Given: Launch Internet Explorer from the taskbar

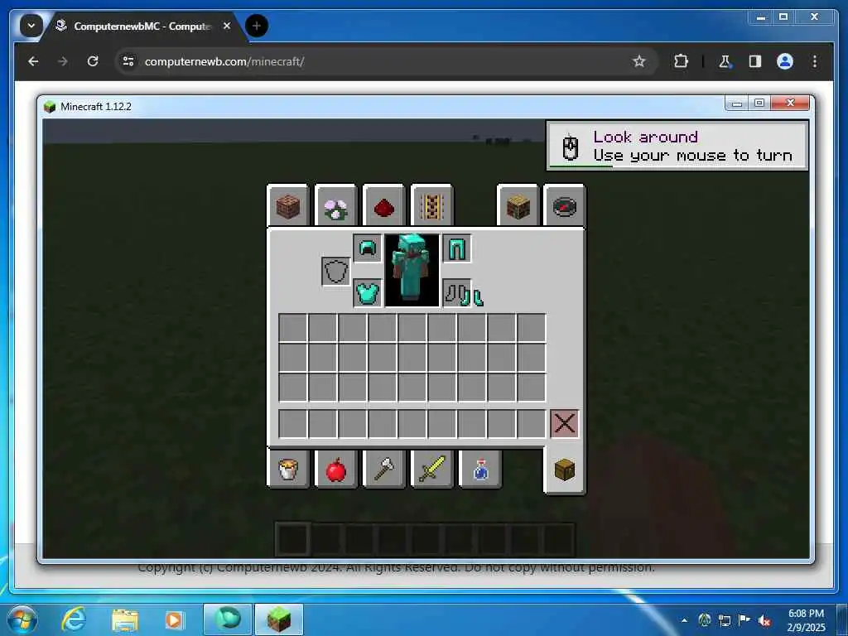Looking at the screenshot, I should [73, 619].
